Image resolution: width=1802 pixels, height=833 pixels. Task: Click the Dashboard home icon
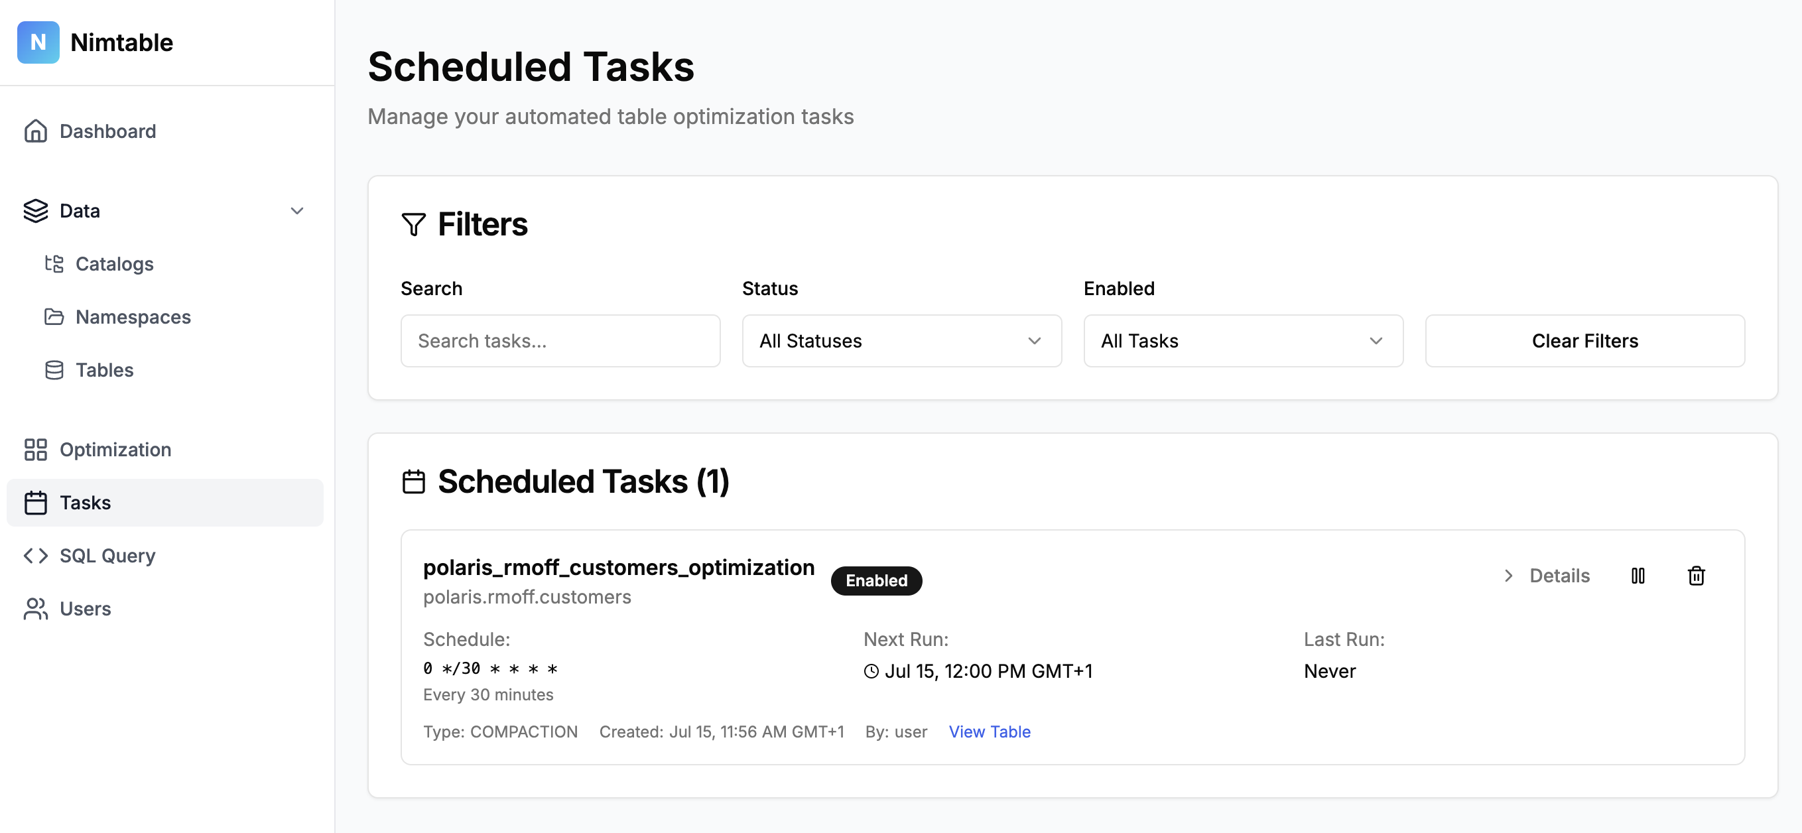[36, 131]
